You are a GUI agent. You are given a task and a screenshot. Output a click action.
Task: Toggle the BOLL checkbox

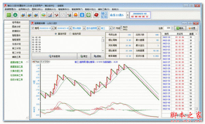coord(121,29)
